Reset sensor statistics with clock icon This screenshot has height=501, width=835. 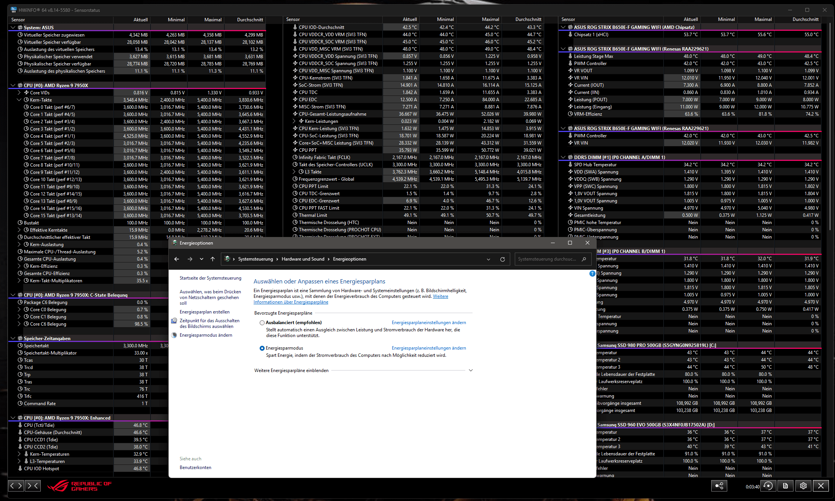click(768, 486)
